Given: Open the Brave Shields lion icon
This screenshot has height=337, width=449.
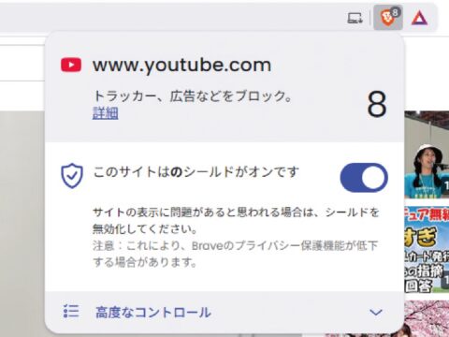Looking at the screenshot, I should click(x=388, y=18).
